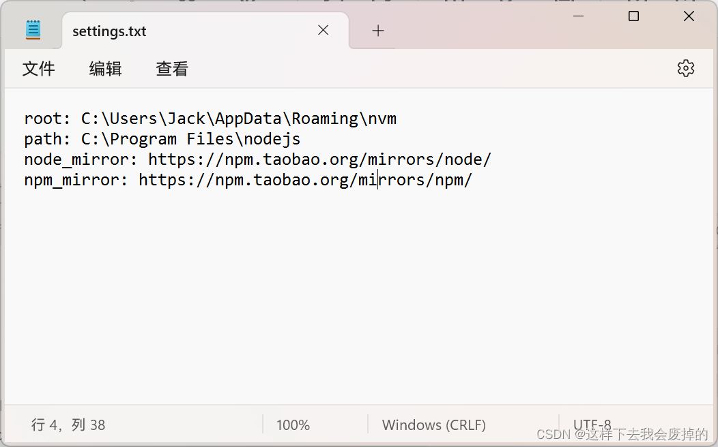Place cursor at the npm_mirror label
Screen dimensions: 718x447
pos(72,180)
